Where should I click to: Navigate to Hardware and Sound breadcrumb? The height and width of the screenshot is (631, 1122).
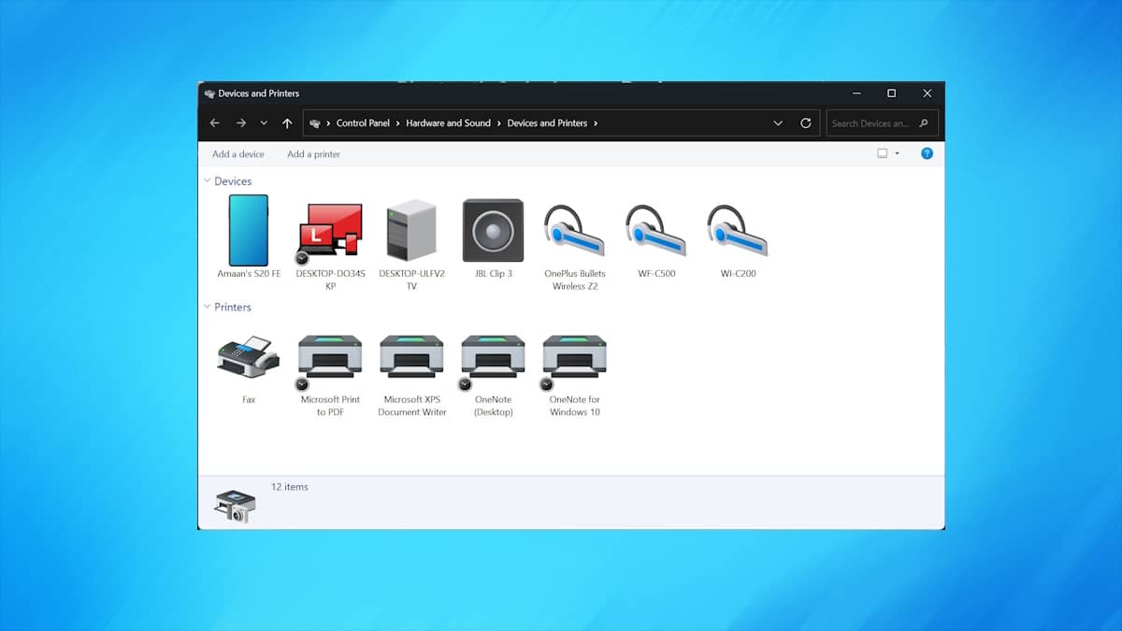448,123
